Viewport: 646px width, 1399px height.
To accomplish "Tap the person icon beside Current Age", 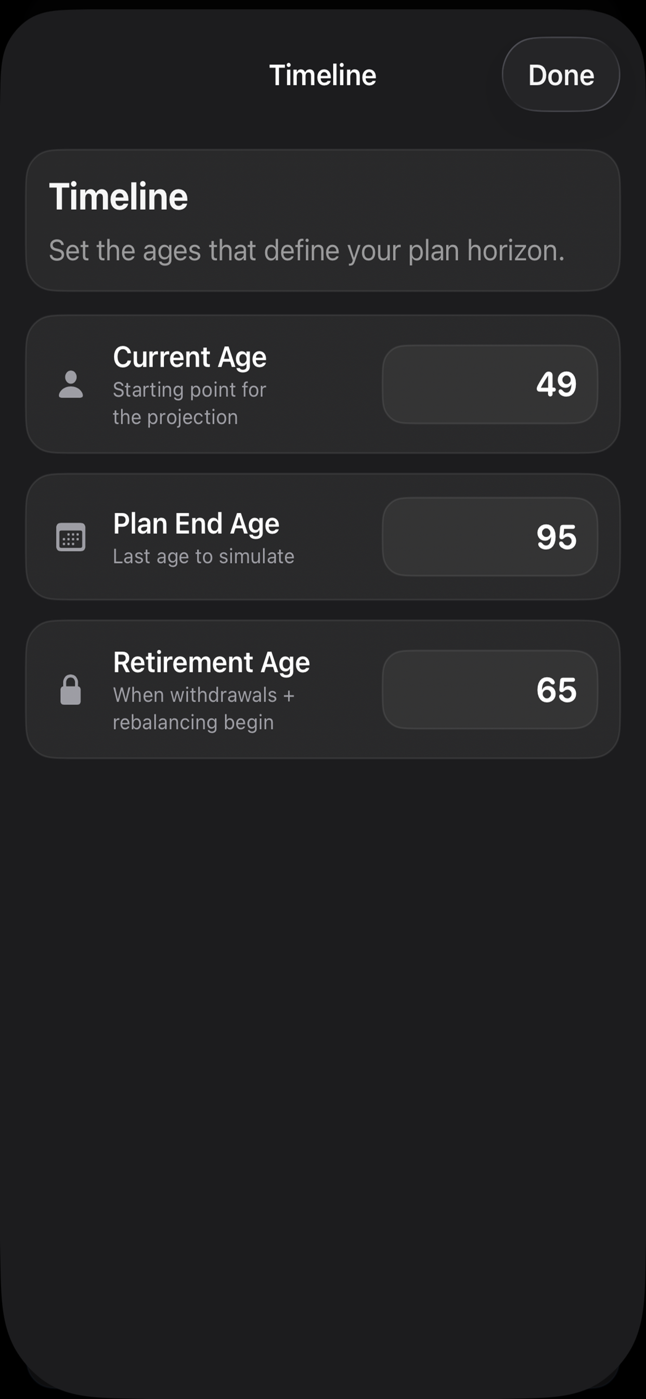I will 71,385.
